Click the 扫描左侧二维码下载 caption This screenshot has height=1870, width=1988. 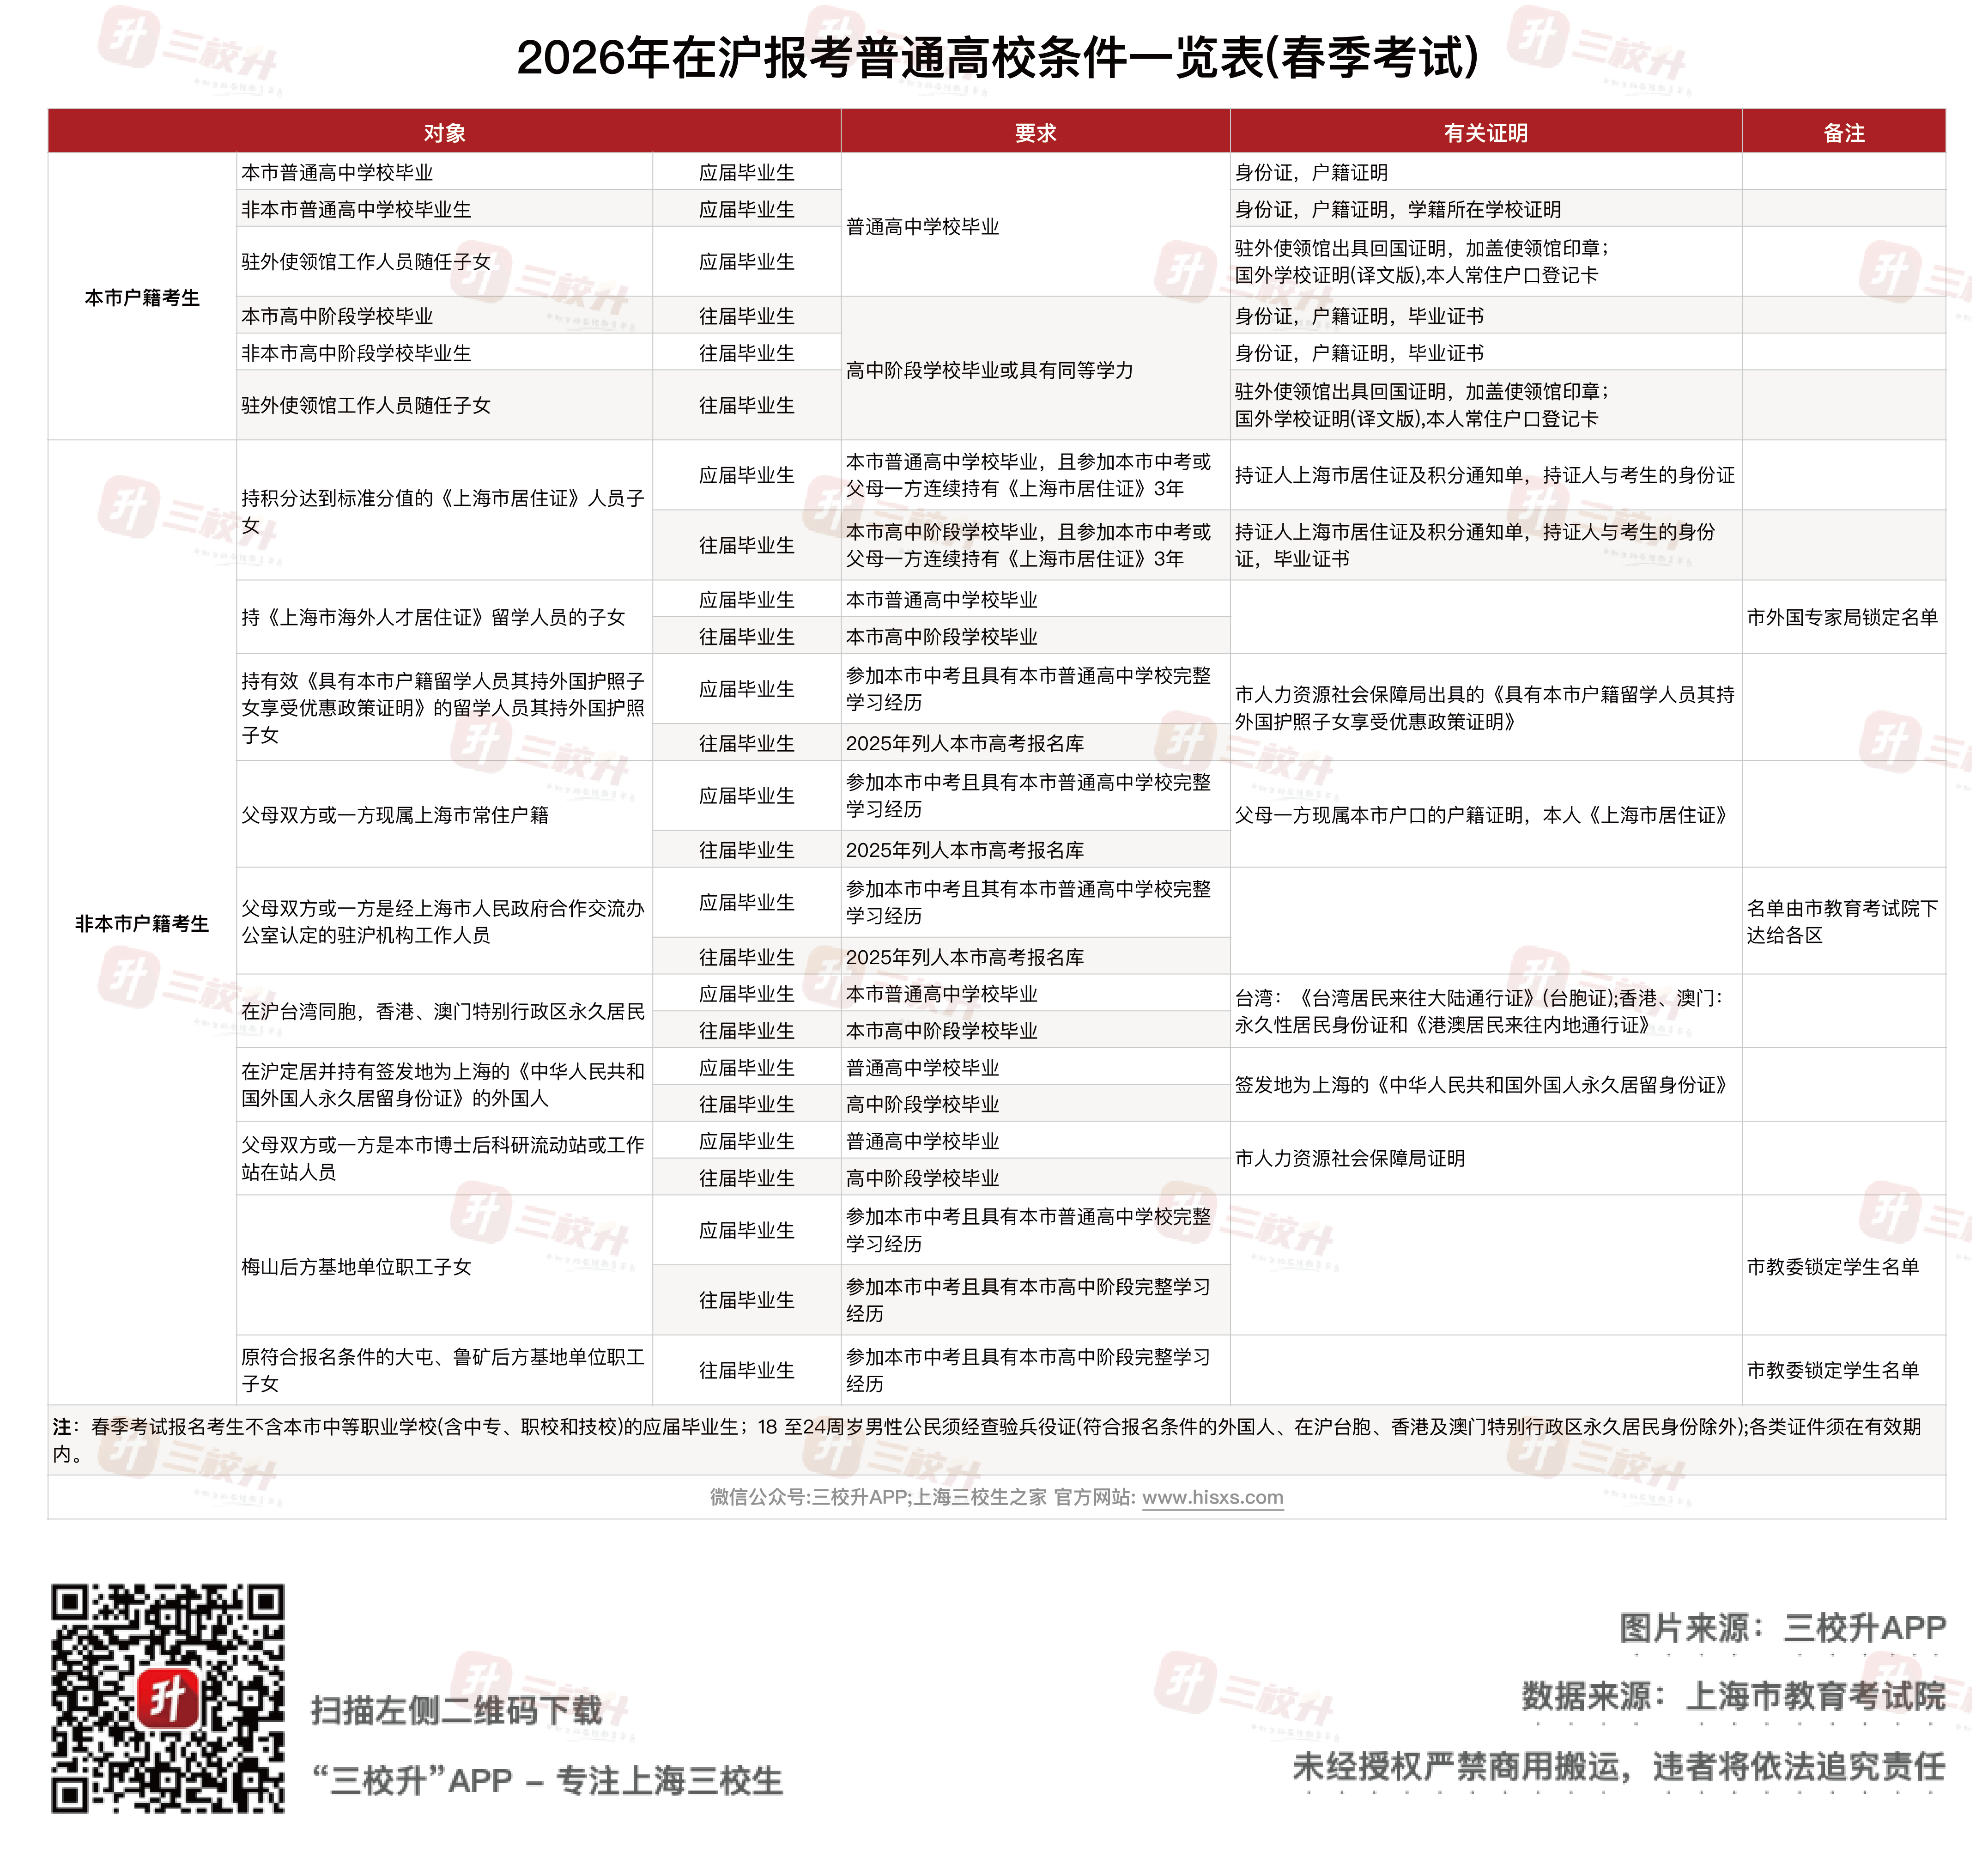(x=457, y=1710)
